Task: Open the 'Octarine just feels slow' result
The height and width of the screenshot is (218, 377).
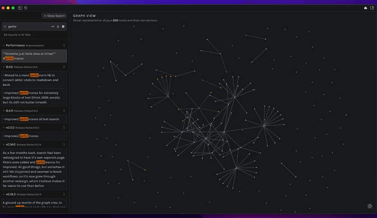Action: 34,56
